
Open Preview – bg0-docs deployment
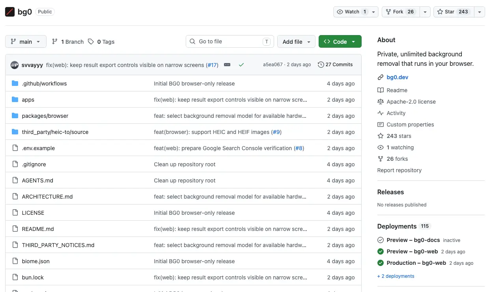point(413,240)
